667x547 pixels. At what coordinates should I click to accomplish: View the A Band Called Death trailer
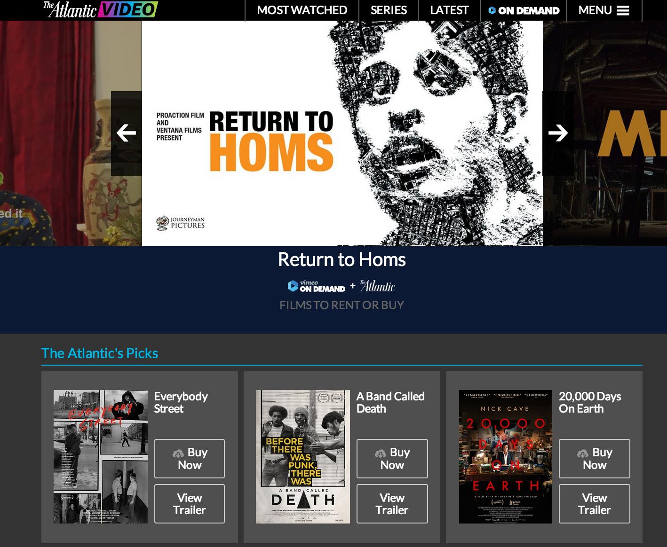click(392, 504)
